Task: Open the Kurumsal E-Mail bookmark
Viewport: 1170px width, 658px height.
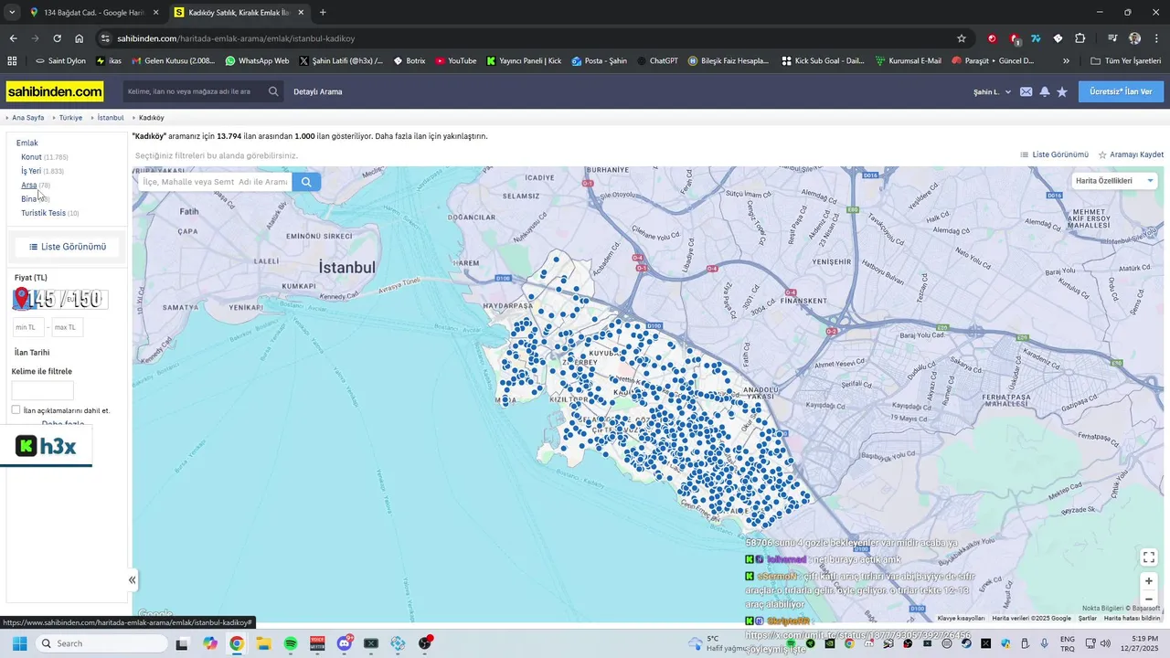Action: point(909,61)
